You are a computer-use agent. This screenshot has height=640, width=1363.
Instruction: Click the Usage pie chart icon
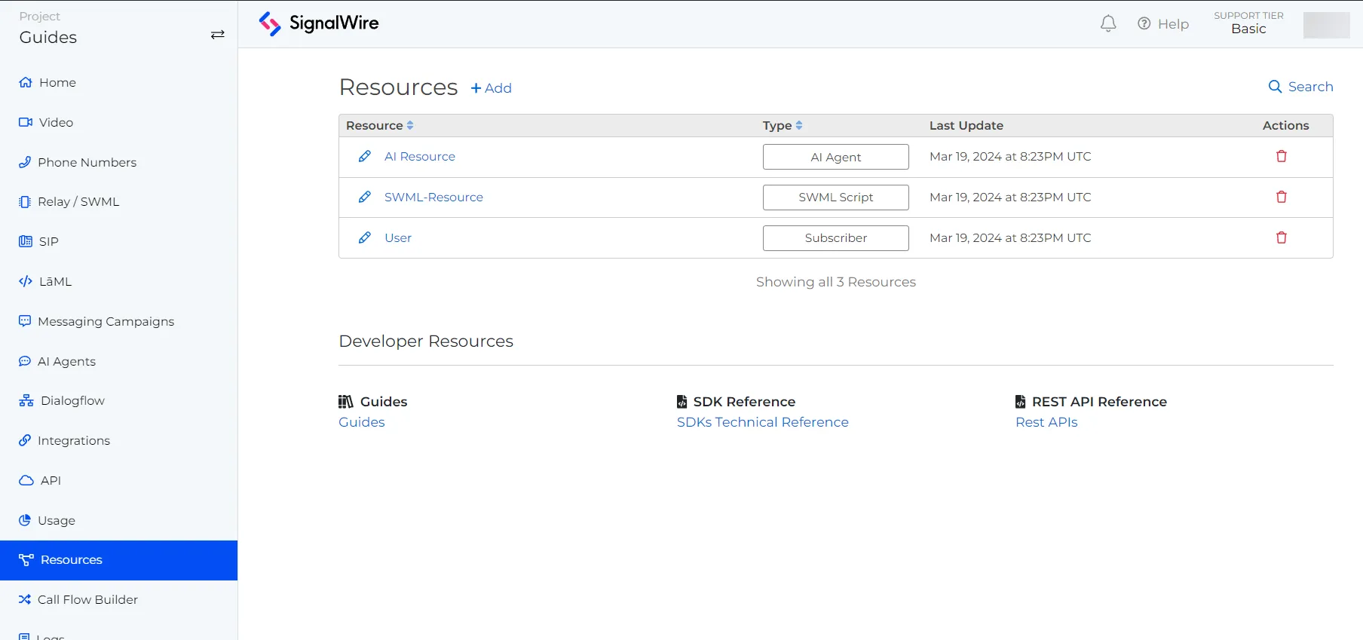coord(25,520)
